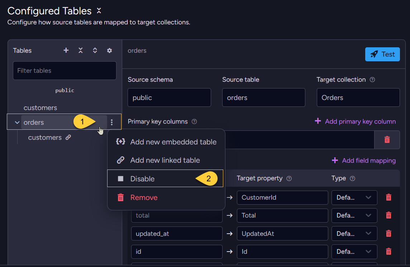The height and width of the screenshot is (267, 410).
Task: Edit the Total target property field
Action: click(282, 215)
